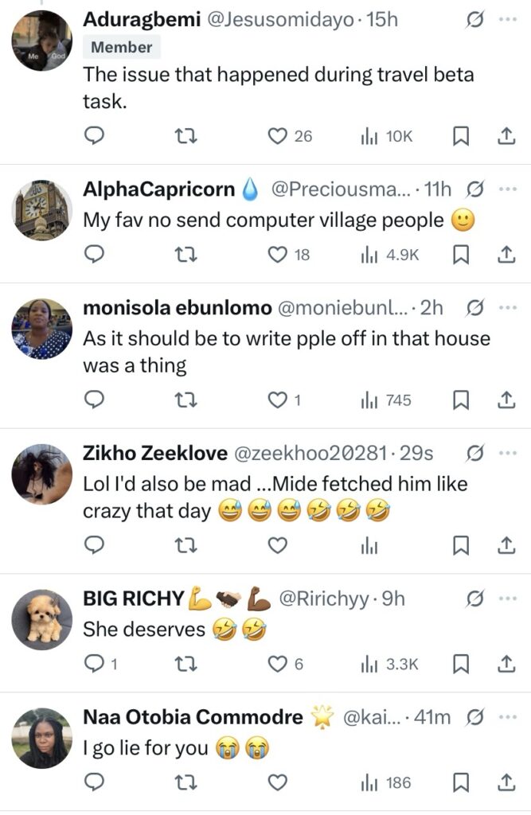The height and width of the screenshot is (815, 531).
Task: Open AlphaCapricorn's clock tower avatar
Action: pyautogui.click(x=42, y=210)
